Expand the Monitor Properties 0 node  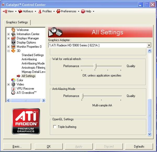[9, 47]
